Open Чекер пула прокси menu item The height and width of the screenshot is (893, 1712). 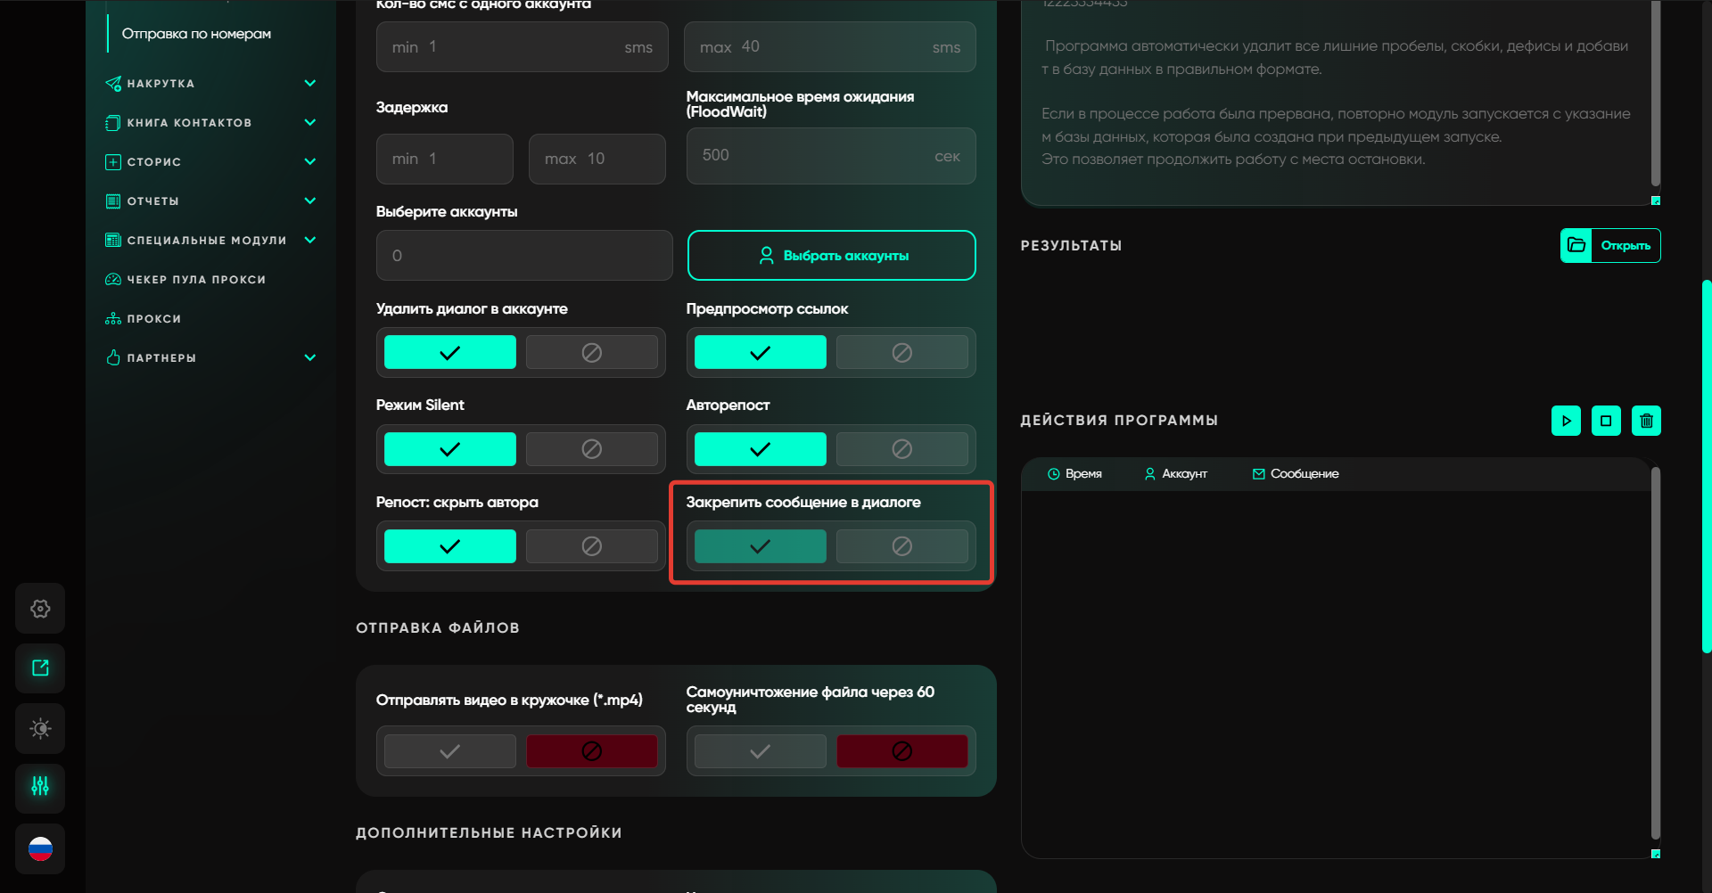coord(196,280)
